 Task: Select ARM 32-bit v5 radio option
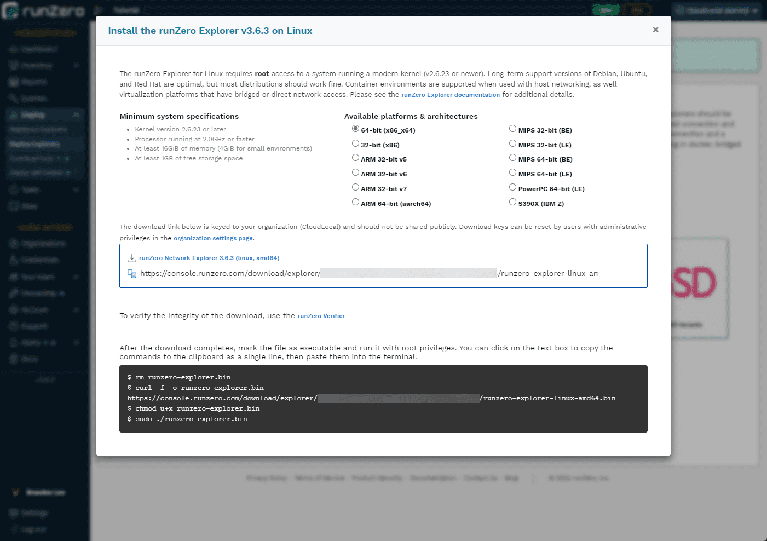[355, 158]
